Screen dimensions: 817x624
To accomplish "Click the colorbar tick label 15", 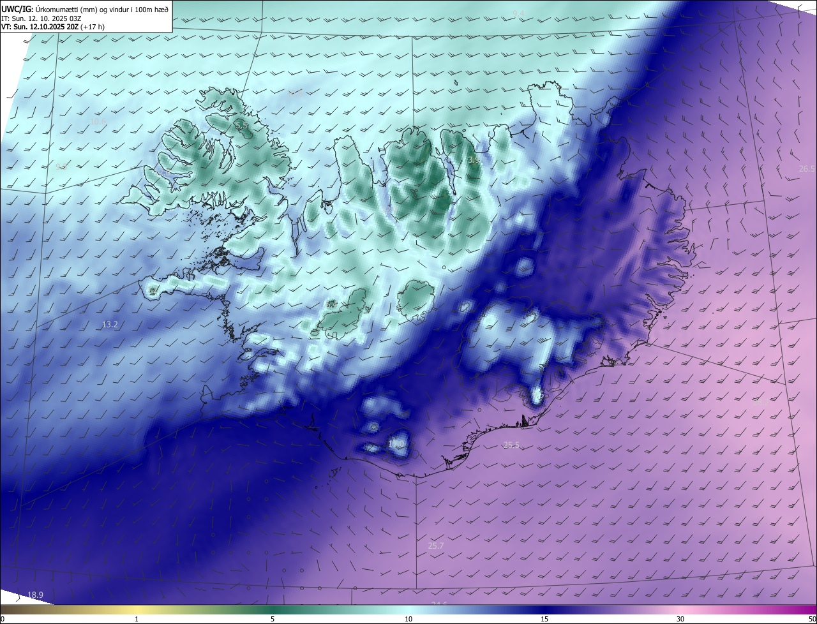I will coord(544,619).
